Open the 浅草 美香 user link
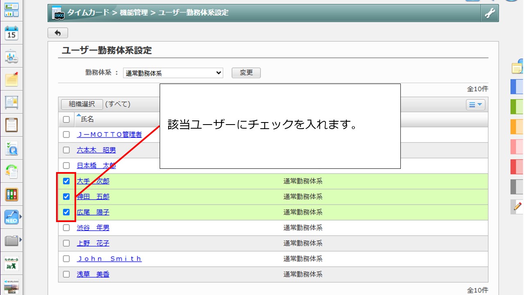This screenshot has height=295, width=524. click(93, 275)
